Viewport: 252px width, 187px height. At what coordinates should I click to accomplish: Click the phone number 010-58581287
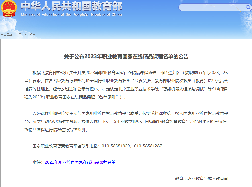point(148,146)
